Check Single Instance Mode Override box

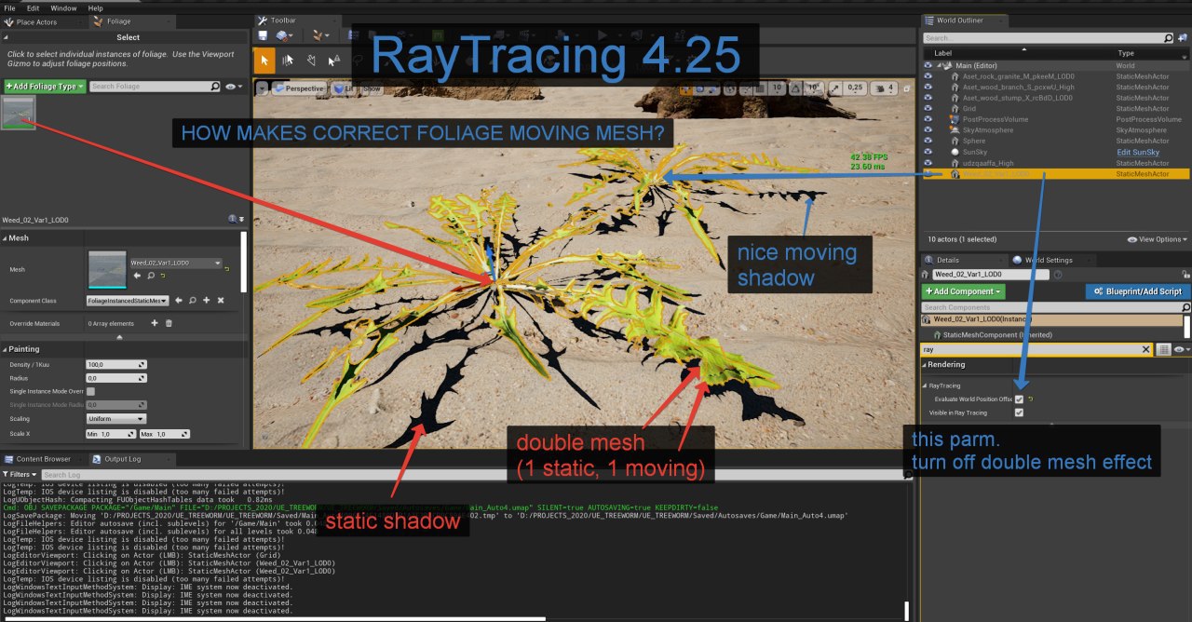pyautogui.click(x=90, y=391)
